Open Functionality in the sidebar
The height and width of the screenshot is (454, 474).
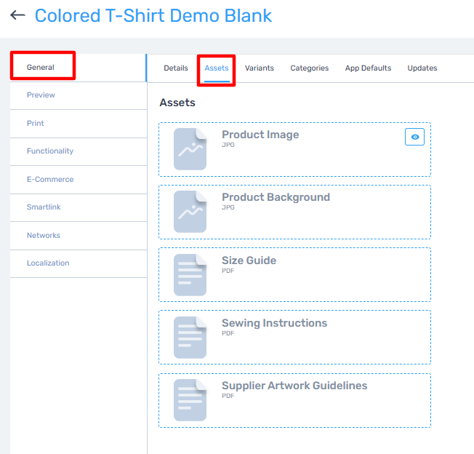click(x=50, y=151)
